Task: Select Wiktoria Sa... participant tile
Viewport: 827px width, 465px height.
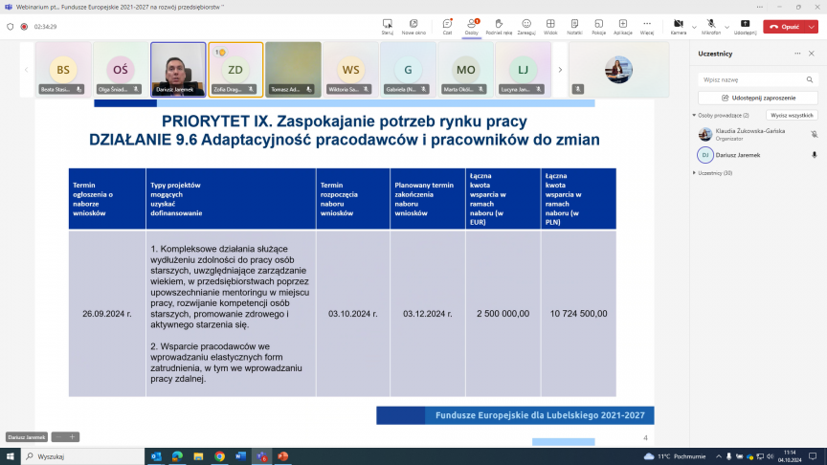Action: coord(350,70)
